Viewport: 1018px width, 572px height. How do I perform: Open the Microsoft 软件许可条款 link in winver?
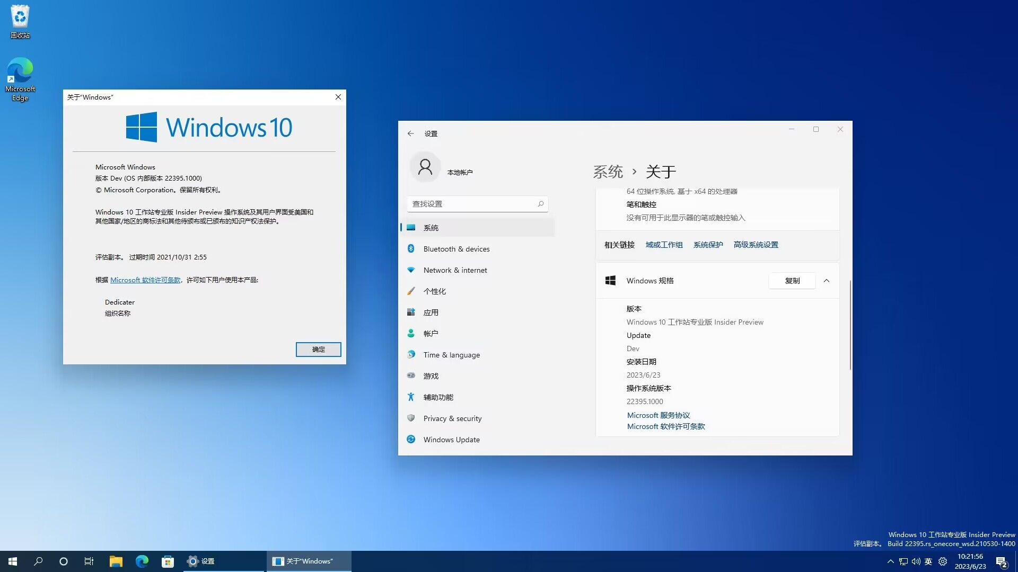pyautogui.click(x=145, y=280)
